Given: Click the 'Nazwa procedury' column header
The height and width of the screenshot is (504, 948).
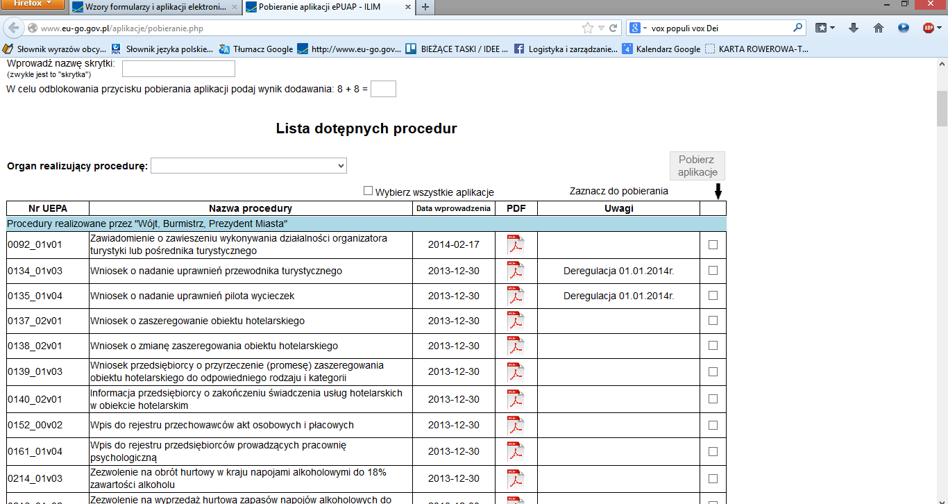Looking at the screenshot, I should 251,208.
